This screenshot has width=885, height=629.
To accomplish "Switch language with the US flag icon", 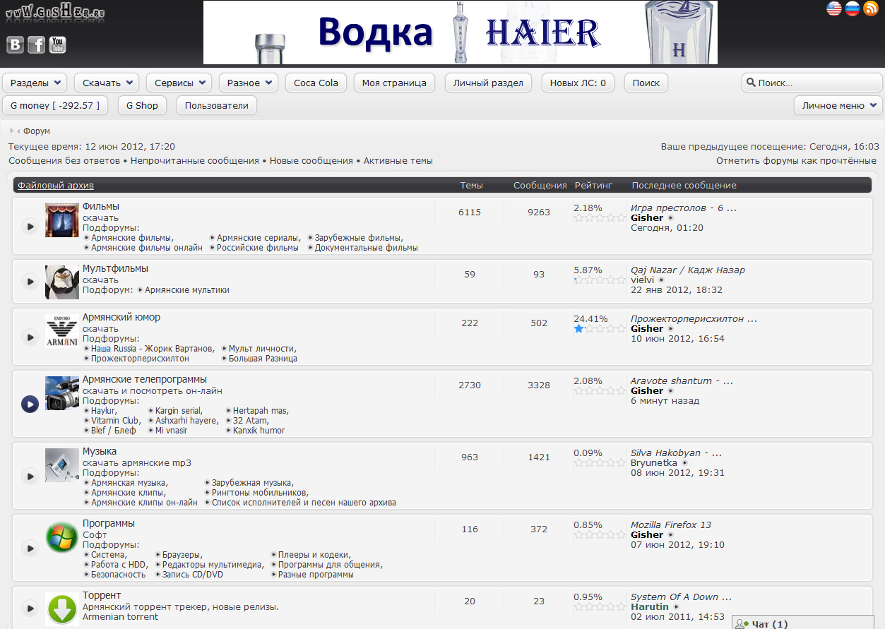I will click(x=834, y=8).
